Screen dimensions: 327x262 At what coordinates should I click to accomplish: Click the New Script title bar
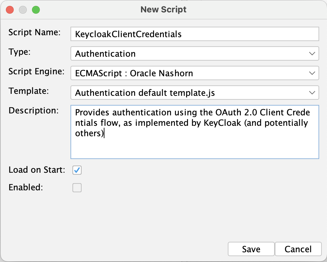pyautogui.click(x=163, y=9)
